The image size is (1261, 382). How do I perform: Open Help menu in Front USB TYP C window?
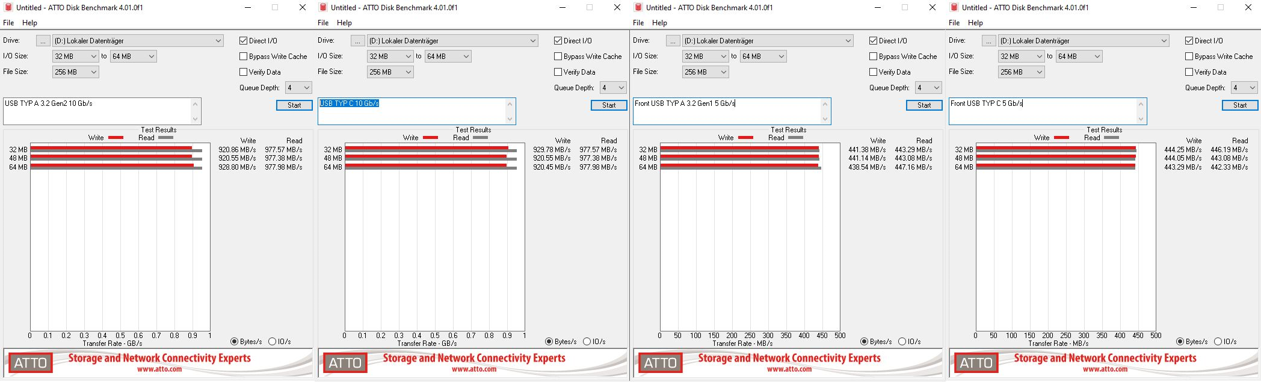(x=975, y=23)
